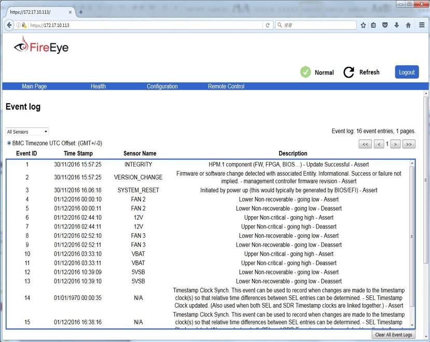Open the Remote Control menu

226,87
